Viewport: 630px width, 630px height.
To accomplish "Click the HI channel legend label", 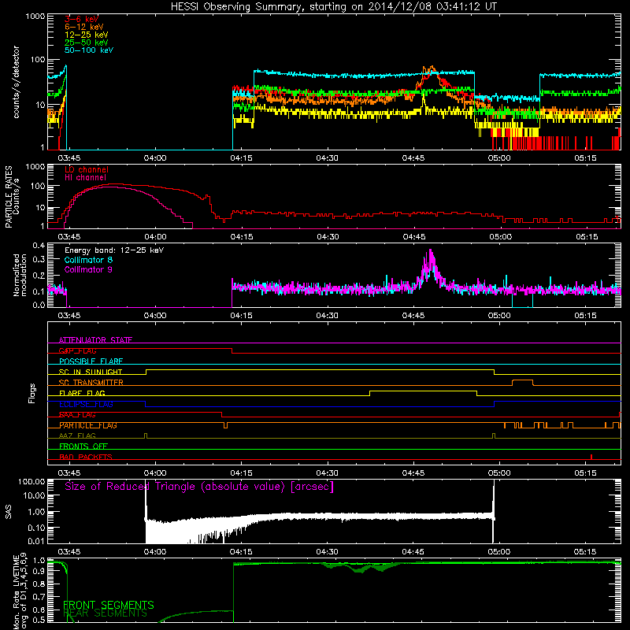I will coord(85,178).
